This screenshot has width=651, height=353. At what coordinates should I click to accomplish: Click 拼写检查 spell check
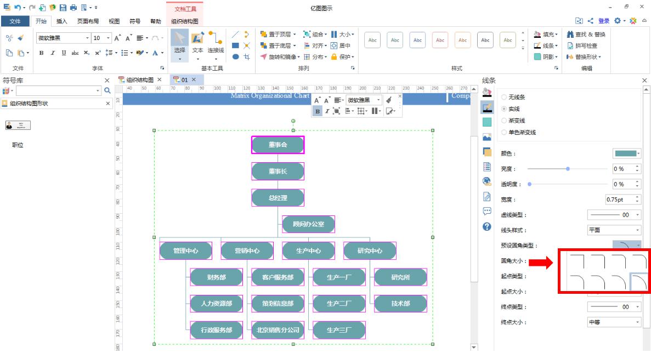coord(582,45)
